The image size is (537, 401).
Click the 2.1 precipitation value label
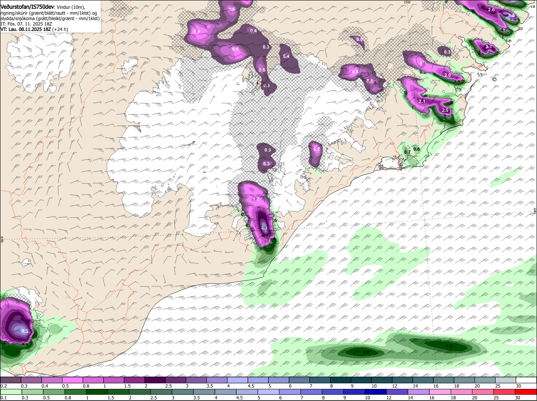tap(422, 101)
